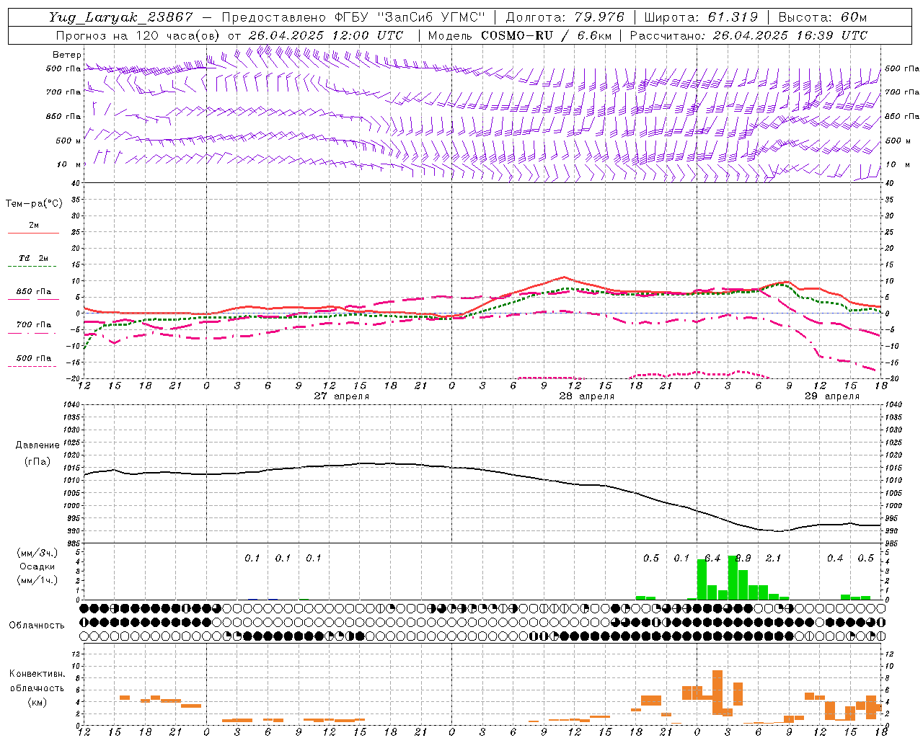The image size is (923, 738).
Task: Click the 2м temperature legend label
Action: click(34, 226)
